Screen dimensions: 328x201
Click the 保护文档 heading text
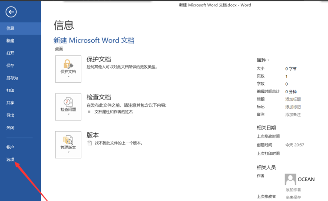(99, 59)
